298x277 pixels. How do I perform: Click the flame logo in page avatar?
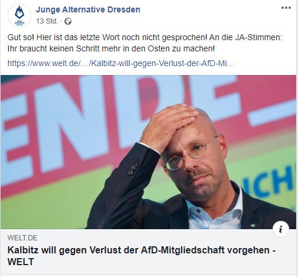point(20,12)
